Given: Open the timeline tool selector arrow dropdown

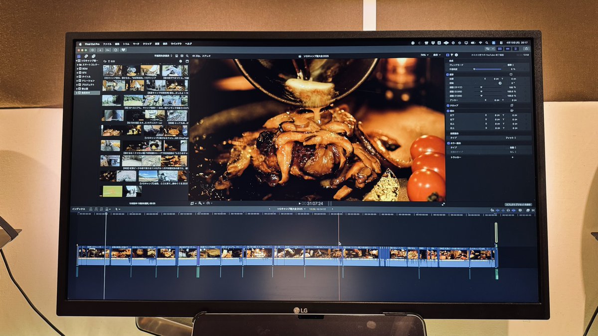Looking at the screenshot, I should 118,209.
